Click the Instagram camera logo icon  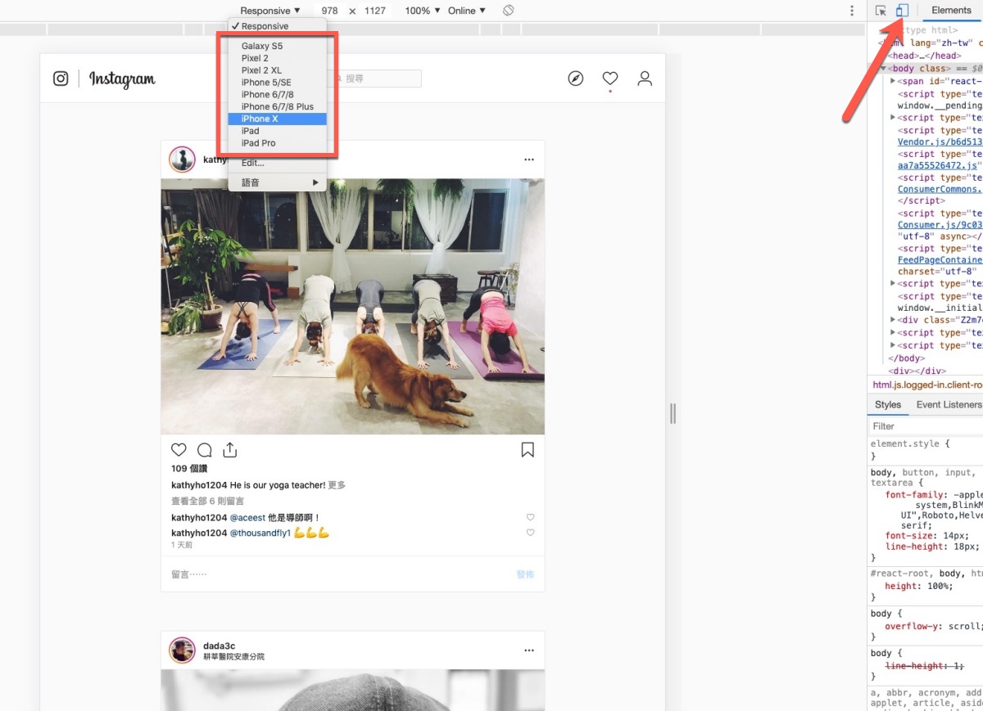(x=61, y=79)
